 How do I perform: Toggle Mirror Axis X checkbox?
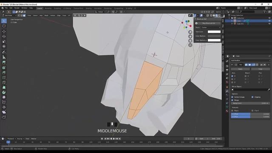(x=232, y=76)
